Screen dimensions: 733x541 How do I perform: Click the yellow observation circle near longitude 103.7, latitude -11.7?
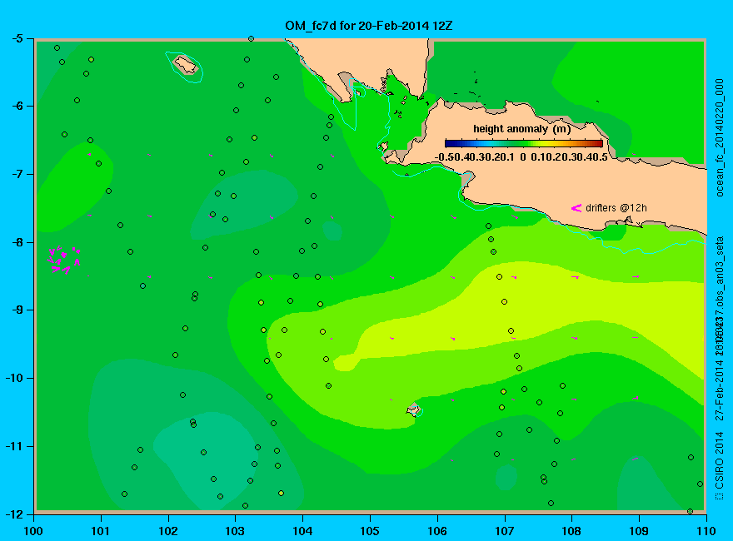coord(281,494)
